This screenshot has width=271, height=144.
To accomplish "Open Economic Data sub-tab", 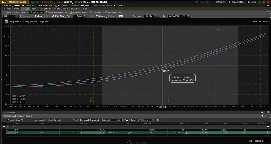I will 78,12.
